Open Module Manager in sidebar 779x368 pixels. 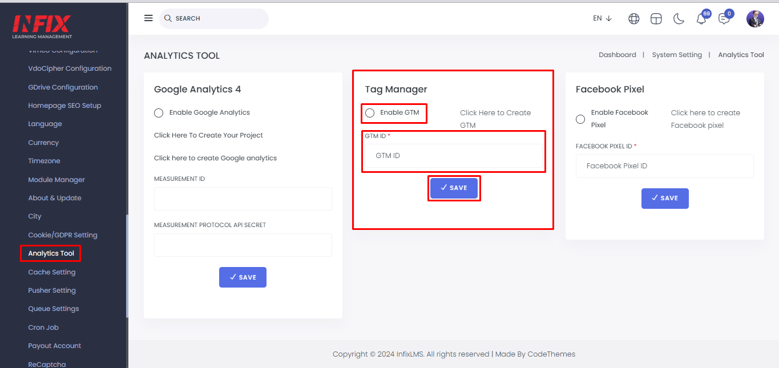click(56, 180)
